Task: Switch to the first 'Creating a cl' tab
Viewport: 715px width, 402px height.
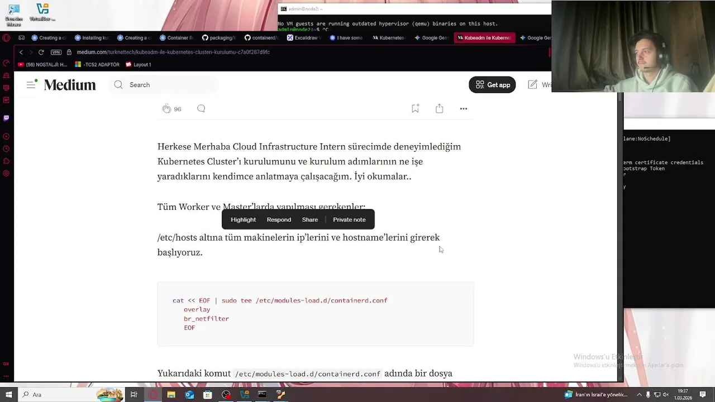Action: [x=49, y=38]
